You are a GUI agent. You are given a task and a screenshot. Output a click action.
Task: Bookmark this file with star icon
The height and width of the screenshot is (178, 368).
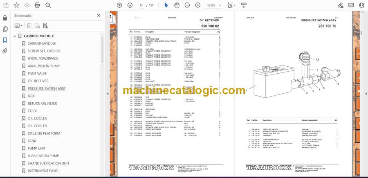[16, 5]
